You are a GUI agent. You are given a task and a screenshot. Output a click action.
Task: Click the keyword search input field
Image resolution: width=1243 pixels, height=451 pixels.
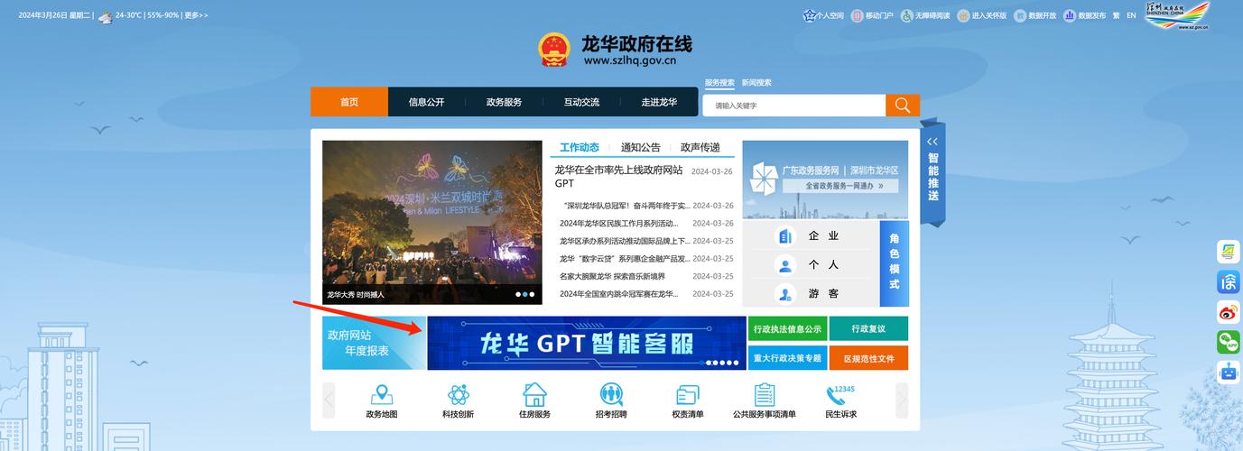click(793, 106)
